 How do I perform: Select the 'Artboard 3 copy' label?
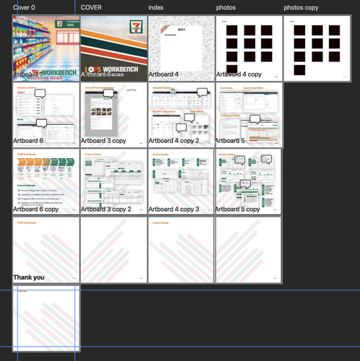tap(103, 141)
